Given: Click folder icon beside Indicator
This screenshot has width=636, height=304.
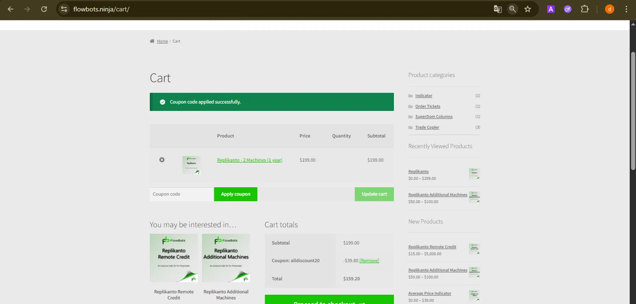Looking at the screenshot, I should tap(410, 96).
